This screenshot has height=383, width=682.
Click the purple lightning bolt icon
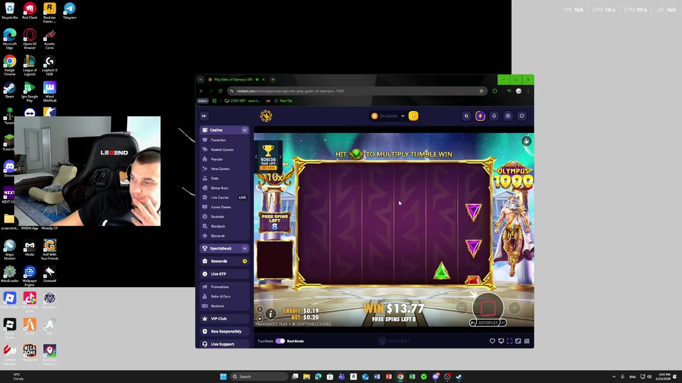tap(480, 116)
